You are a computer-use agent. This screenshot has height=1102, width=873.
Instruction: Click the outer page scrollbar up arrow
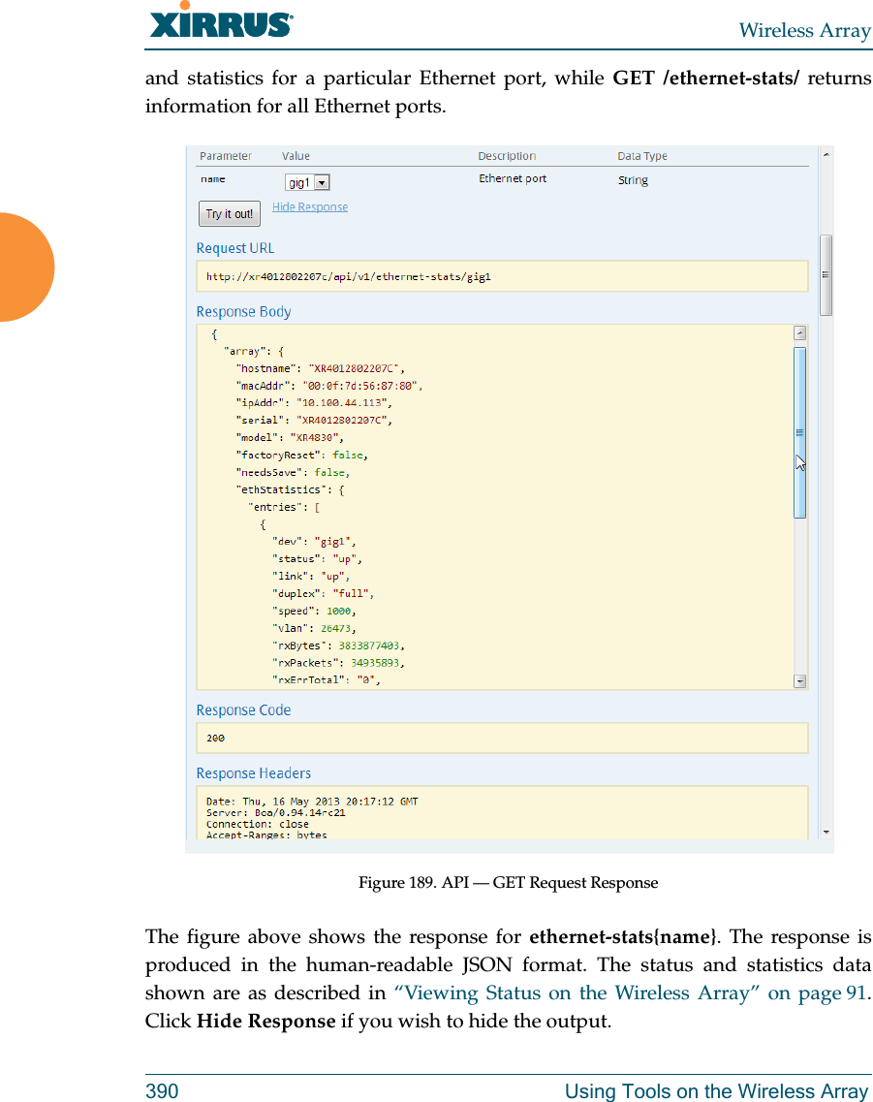pyautogui.click(x=826, y=155)
